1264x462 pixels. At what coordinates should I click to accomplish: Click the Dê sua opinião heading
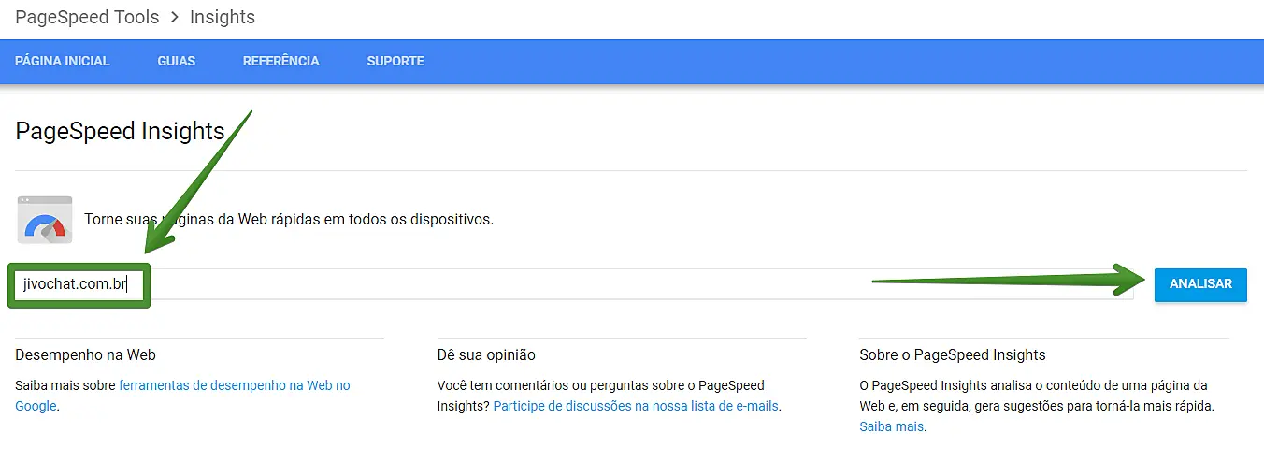(x=486, y=355)
